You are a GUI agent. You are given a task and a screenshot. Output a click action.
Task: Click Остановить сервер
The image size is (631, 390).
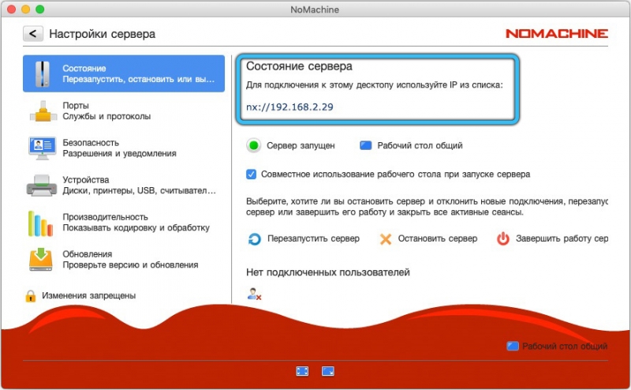(438, 238)
